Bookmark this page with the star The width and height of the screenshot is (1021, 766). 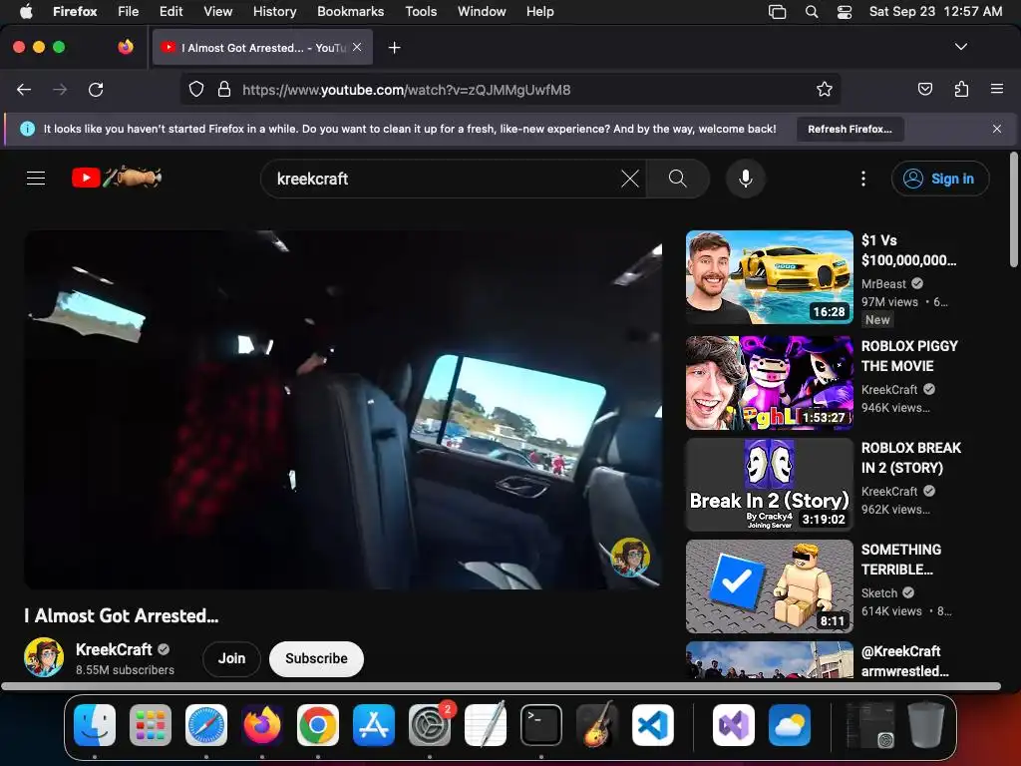[825, 89]
